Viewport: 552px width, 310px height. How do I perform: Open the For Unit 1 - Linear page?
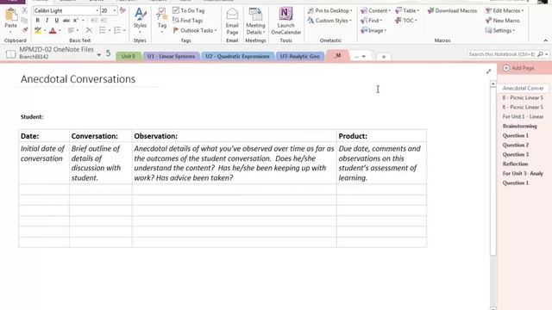pos(523,116)
